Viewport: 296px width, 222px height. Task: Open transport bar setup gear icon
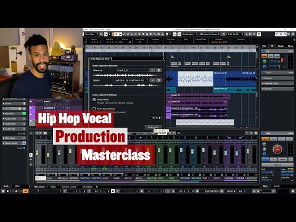pos(294,191)
